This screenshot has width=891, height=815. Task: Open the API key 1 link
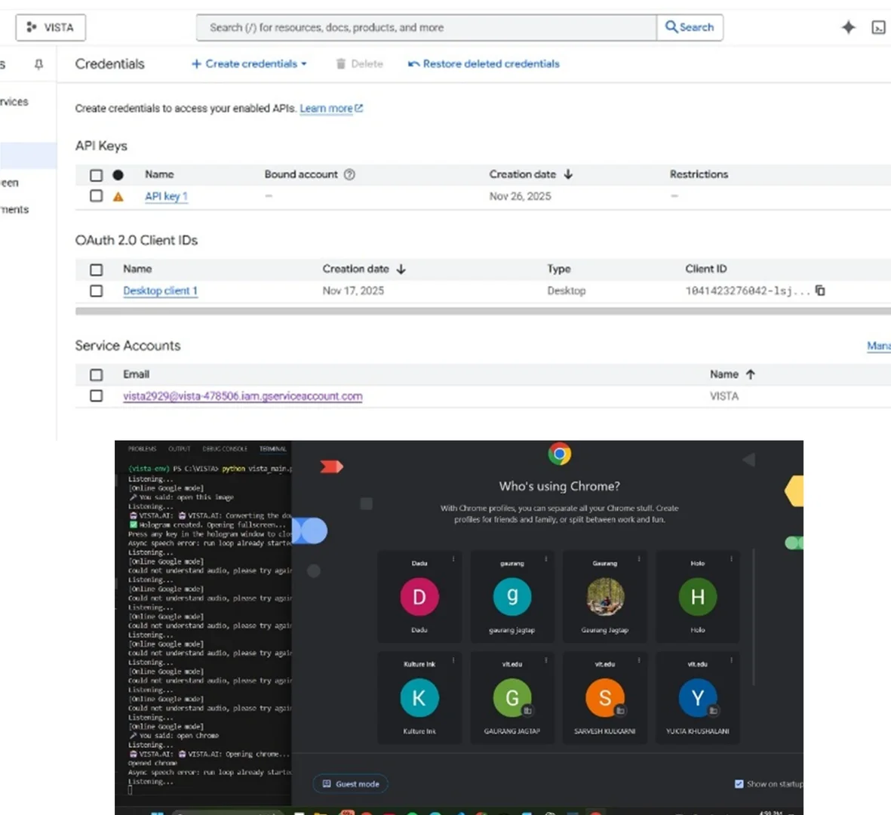pyautogui.click(x=166, y=197)
